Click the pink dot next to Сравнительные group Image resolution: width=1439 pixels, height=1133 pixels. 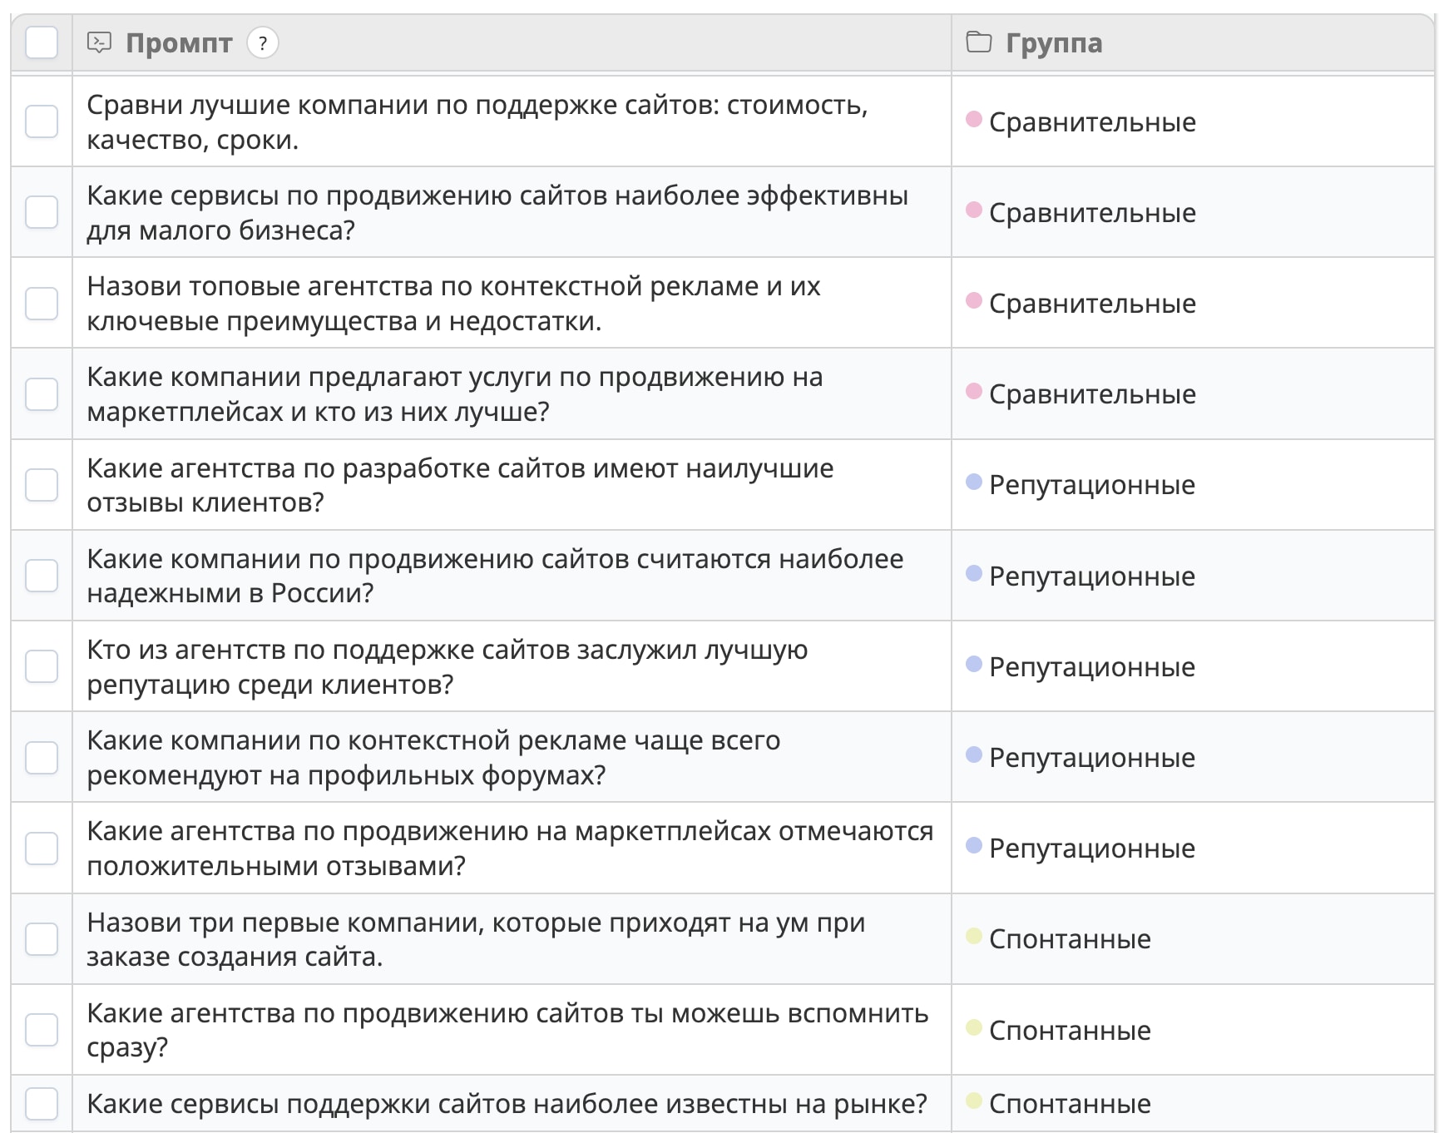tap(974, 121)
